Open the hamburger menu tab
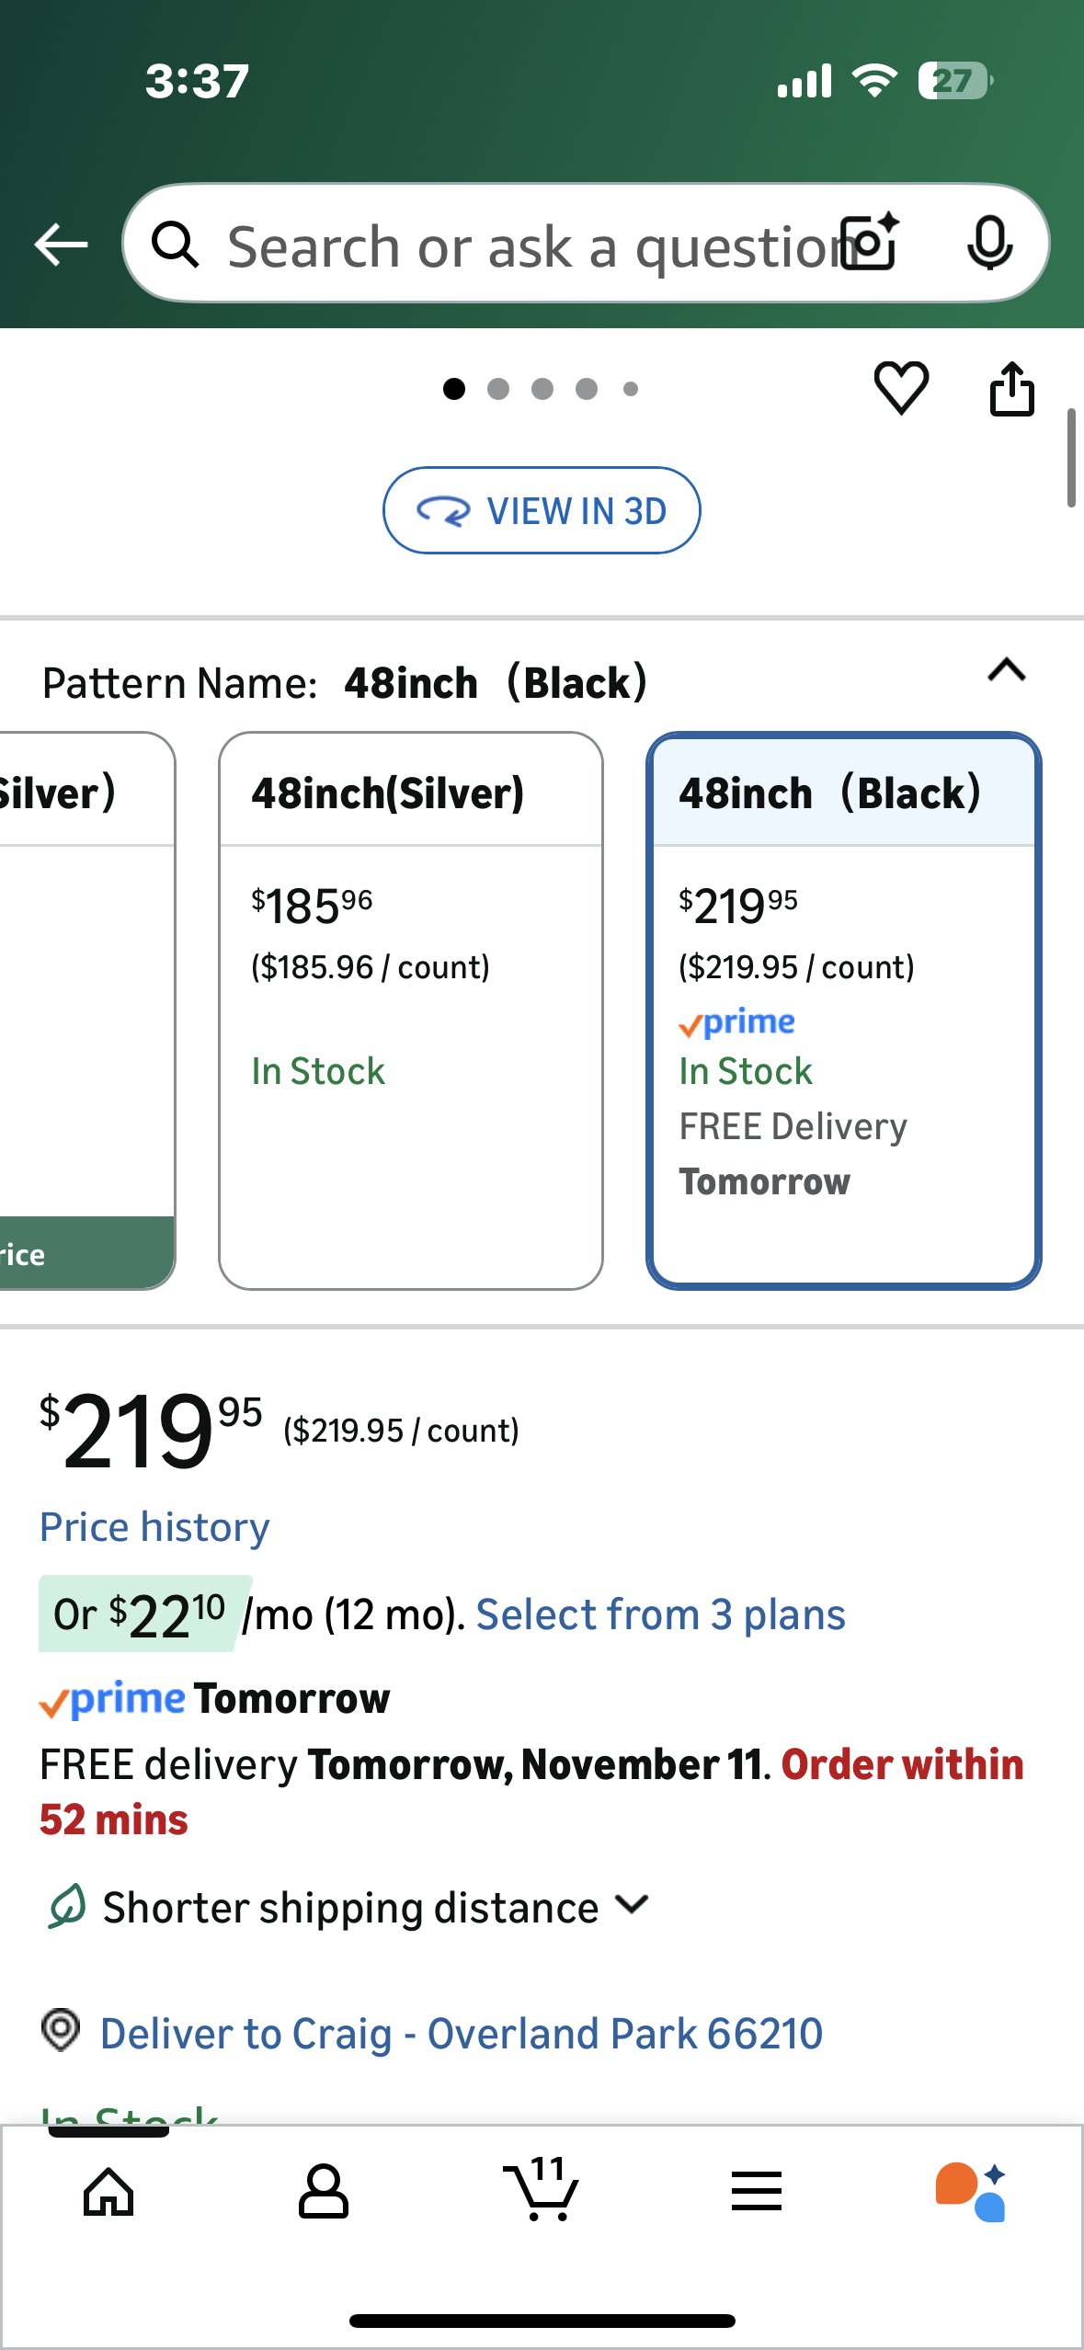Viewport: 1084px width, 2350px height. pos(756,2191)
